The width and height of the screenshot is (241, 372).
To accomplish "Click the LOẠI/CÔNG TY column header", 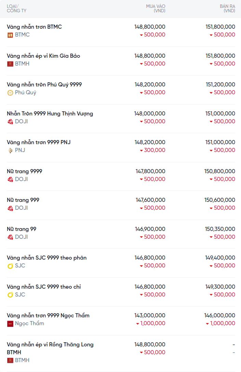I will click(x=16, y=9).
